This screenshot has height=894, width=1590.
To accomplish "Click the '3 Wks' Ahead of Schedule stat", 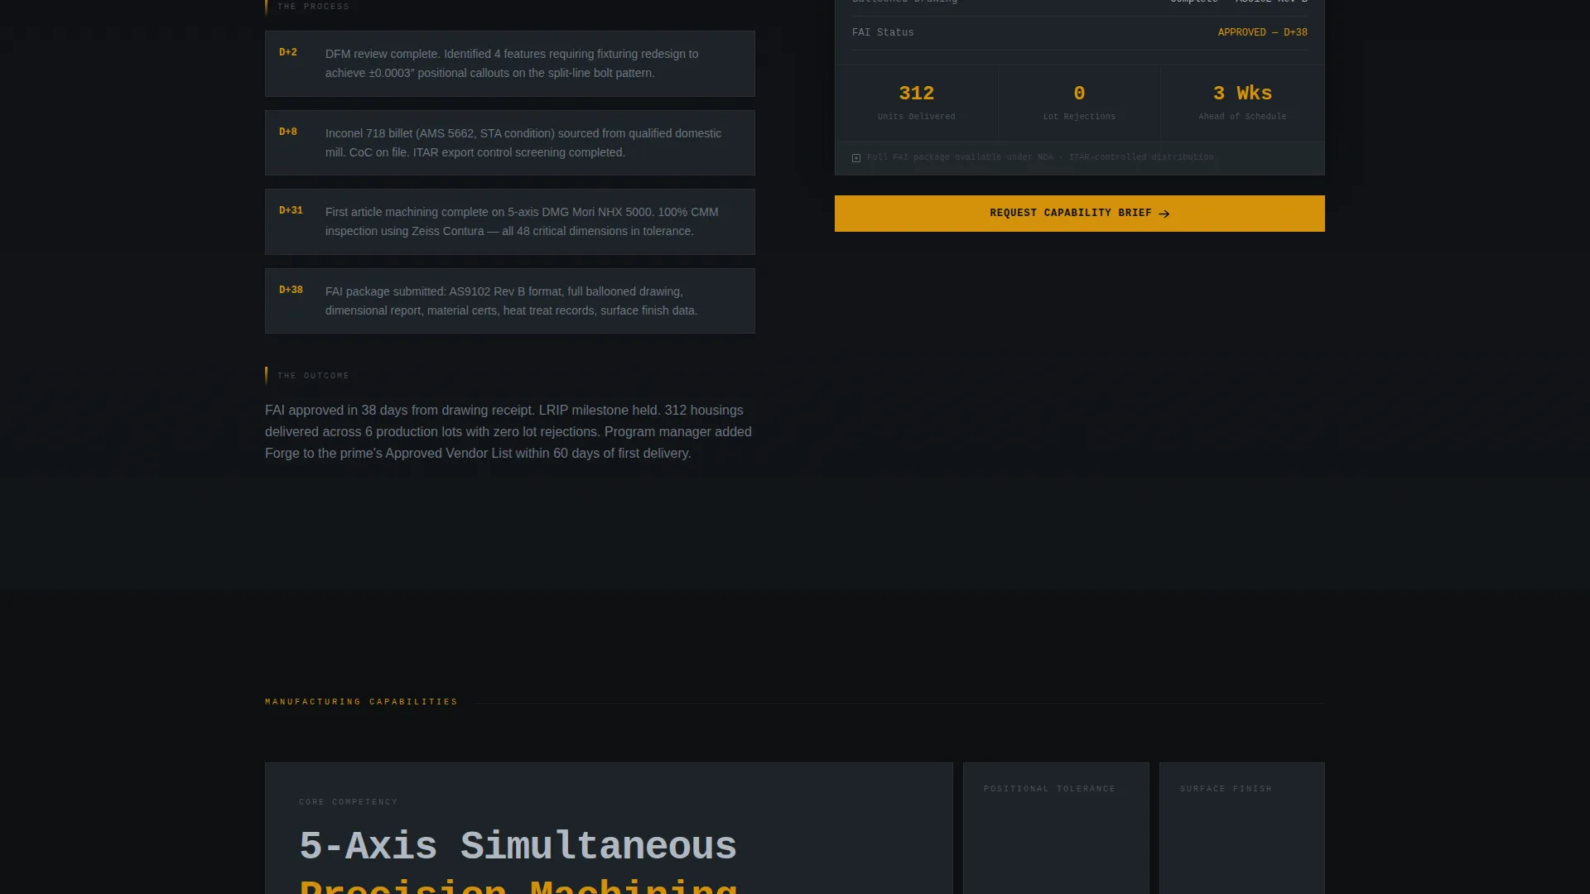I will point(1242,93).
